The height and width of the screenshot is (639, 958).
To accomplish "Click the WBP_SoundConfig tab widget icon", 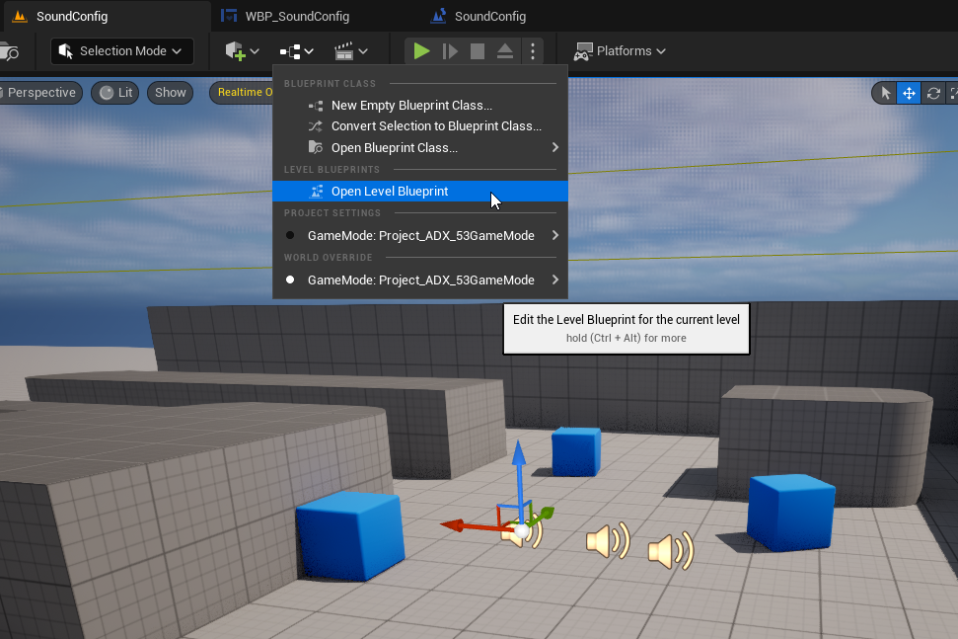I will tap(229, 16).
